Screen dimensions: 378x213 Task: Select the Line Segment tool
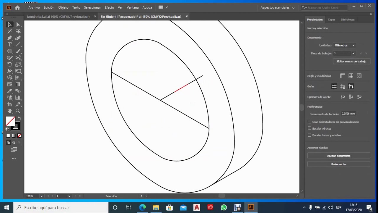coord(18,45)
